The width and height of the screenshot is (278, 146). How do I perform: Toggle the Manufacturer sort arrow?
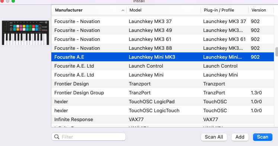point(123,10)
